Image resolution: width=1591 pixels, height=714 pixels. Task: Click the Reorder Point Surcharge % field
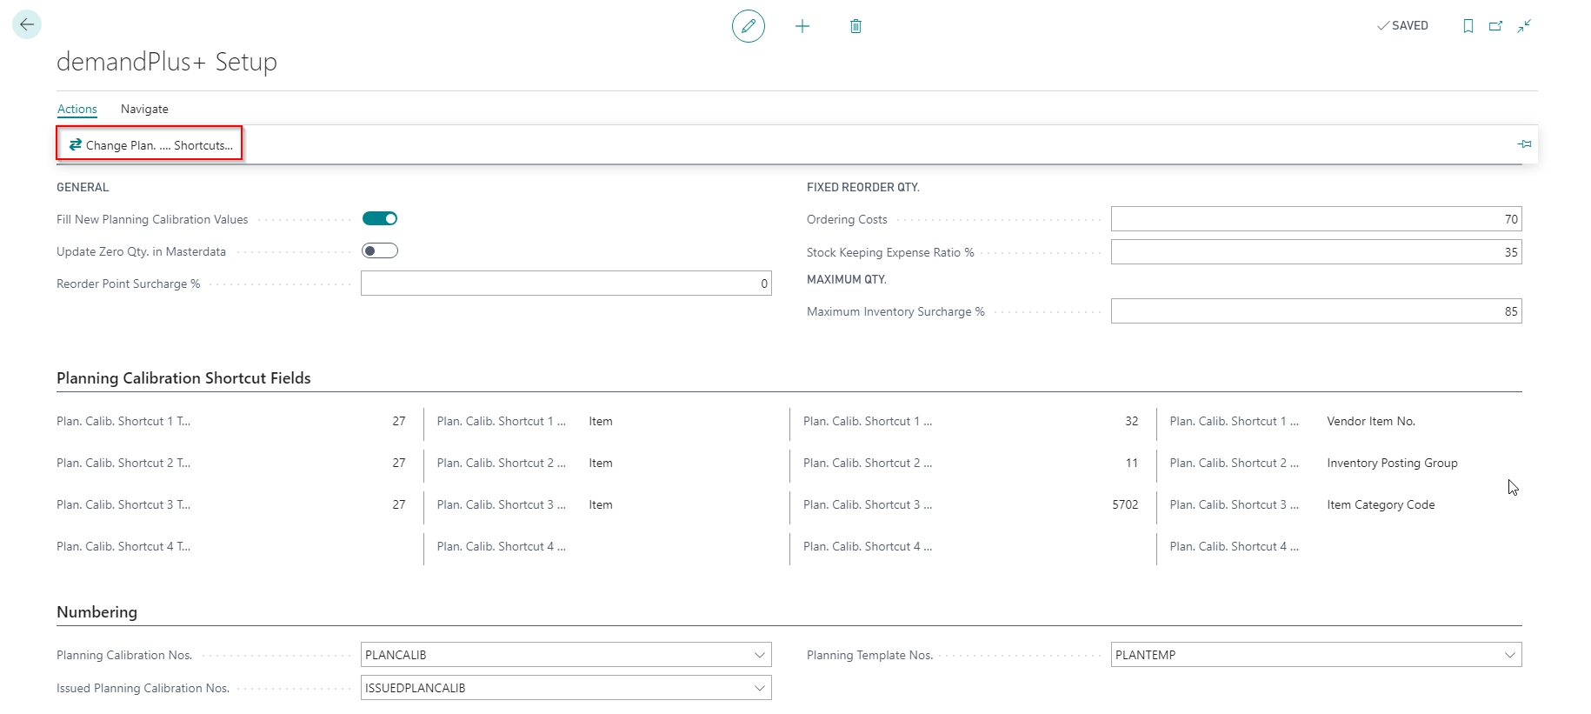(566, 284)
